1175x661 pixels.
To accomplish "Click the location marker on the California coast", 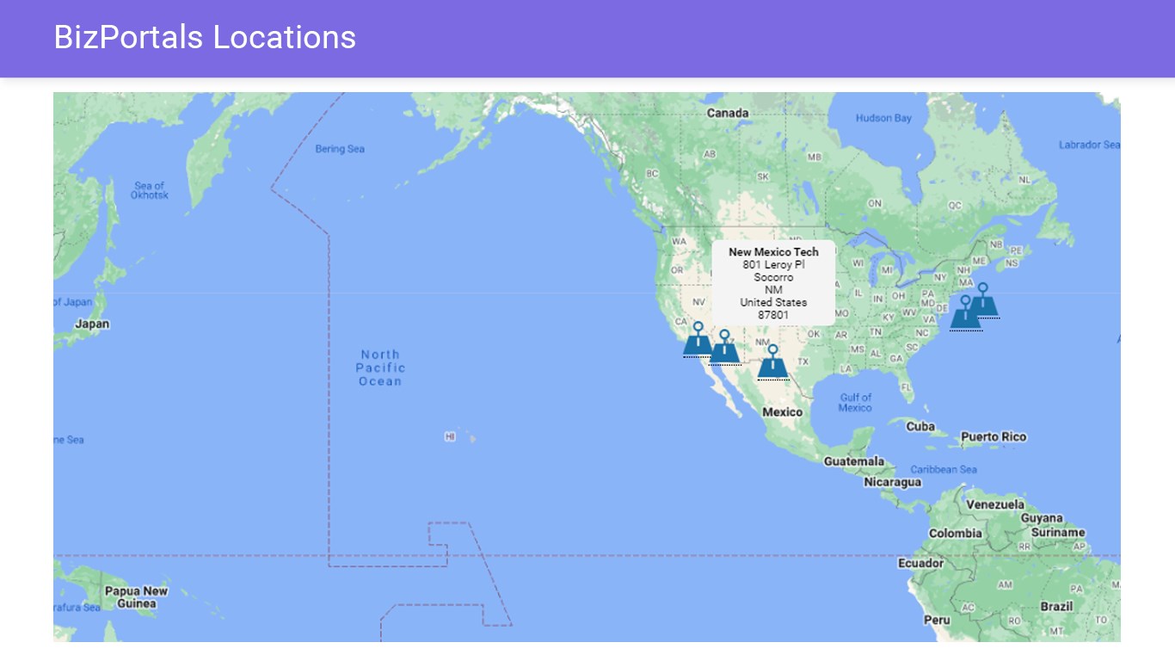I will 698,342.
